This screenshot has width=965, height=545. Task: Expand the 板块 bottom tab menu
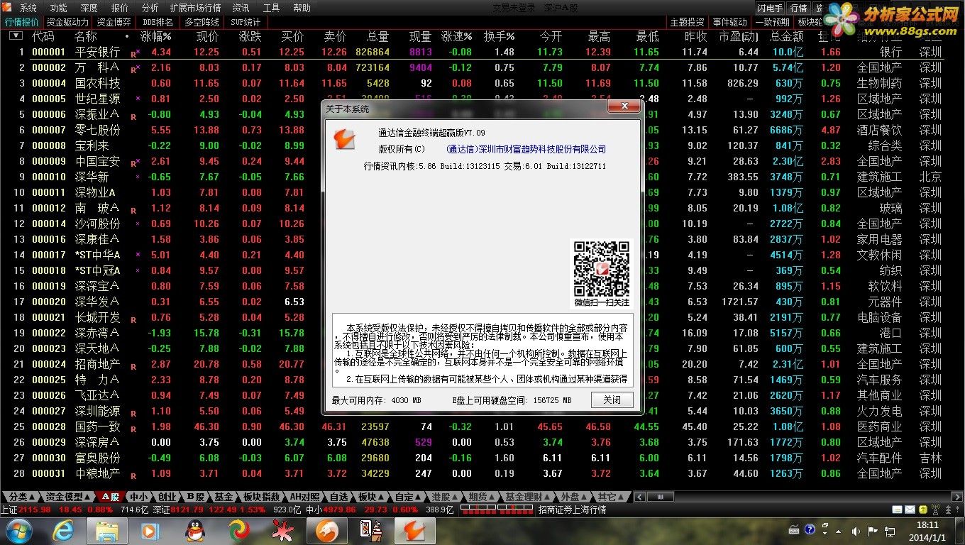(x=370, y=497)
